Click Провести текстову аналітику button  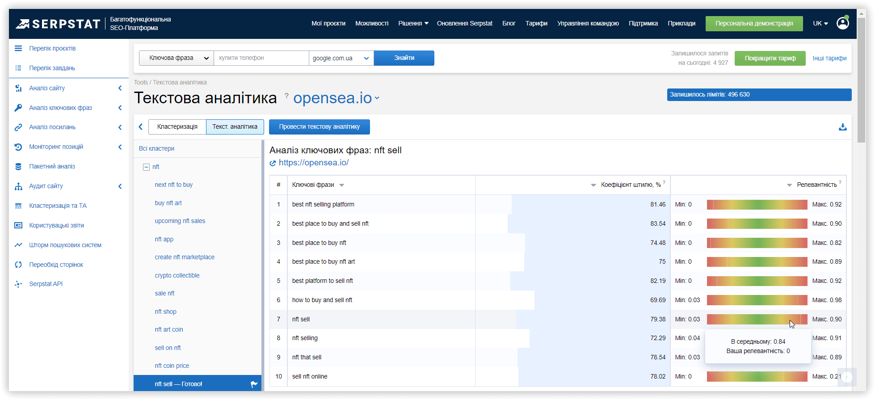click(x=320, y=127)
